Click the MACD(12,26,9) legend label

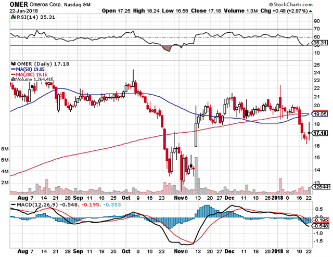37,205
